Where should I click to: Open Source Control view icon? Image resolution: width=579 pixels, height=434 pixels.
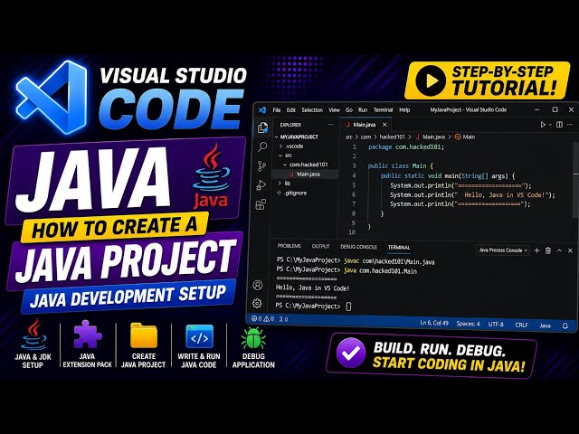click(261, 166)
